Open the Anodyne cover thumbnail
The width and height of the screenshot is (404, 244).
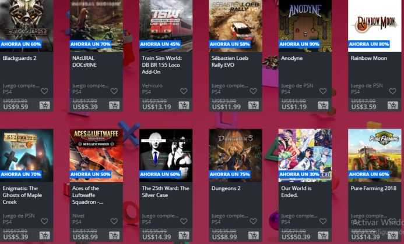(305, 26)
